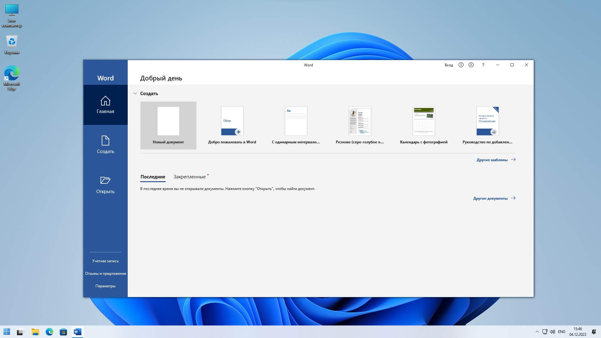Select the Последние tab
The width and height of the screenshot is (601, 338).
[x=153, y=177]
